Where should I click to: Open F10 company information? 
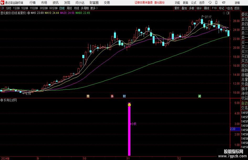pyautogui.click(x=214, y=8)
